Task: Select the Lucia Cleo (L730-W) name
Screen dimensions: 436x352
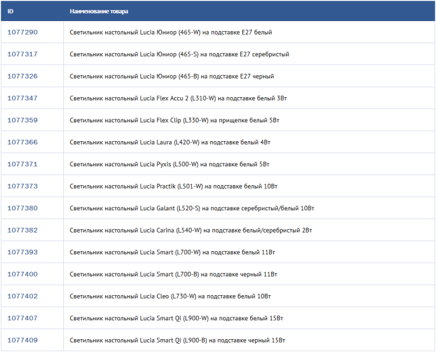Action: pos(170,296)
